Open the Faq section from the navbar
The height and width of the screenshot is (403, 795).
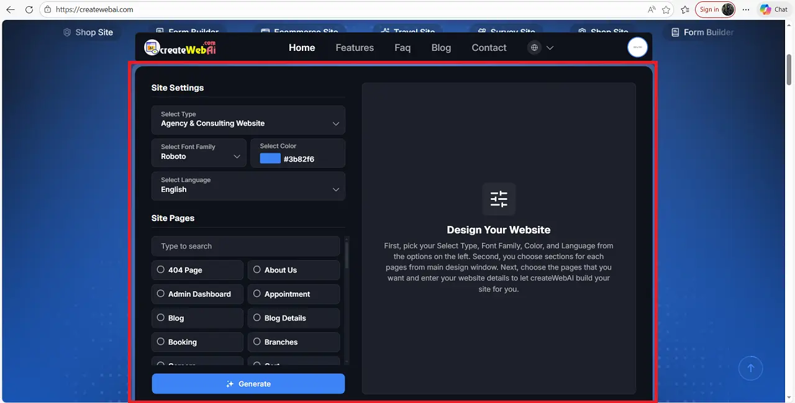[x=402, y=47]
